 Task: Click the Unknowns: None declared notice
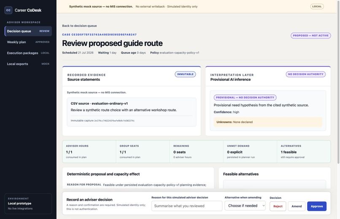point(268,122)
